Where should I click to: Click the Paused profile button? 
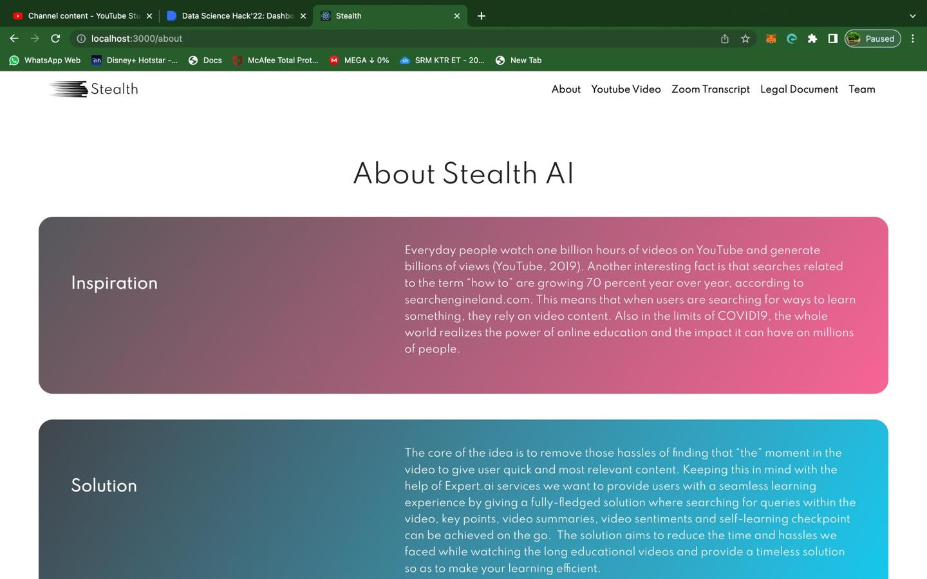872,39
